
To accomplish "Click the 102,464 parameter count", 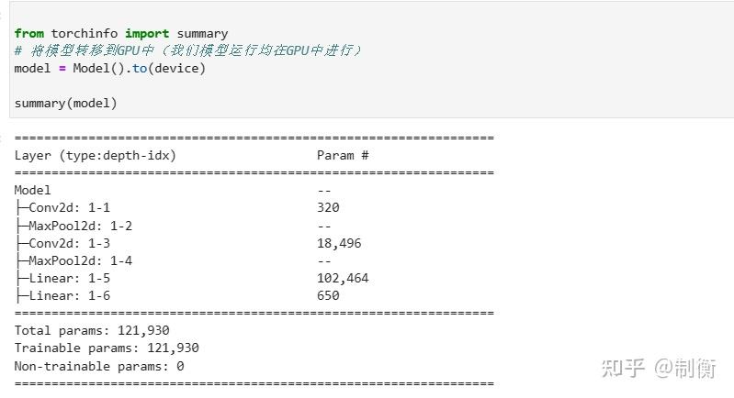I will [343, 278].
